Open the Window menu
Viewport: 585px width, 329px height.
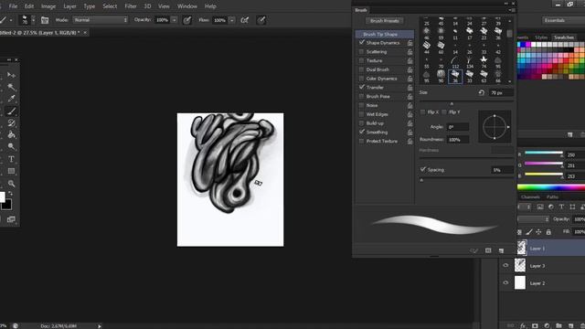tap(186, 6)
